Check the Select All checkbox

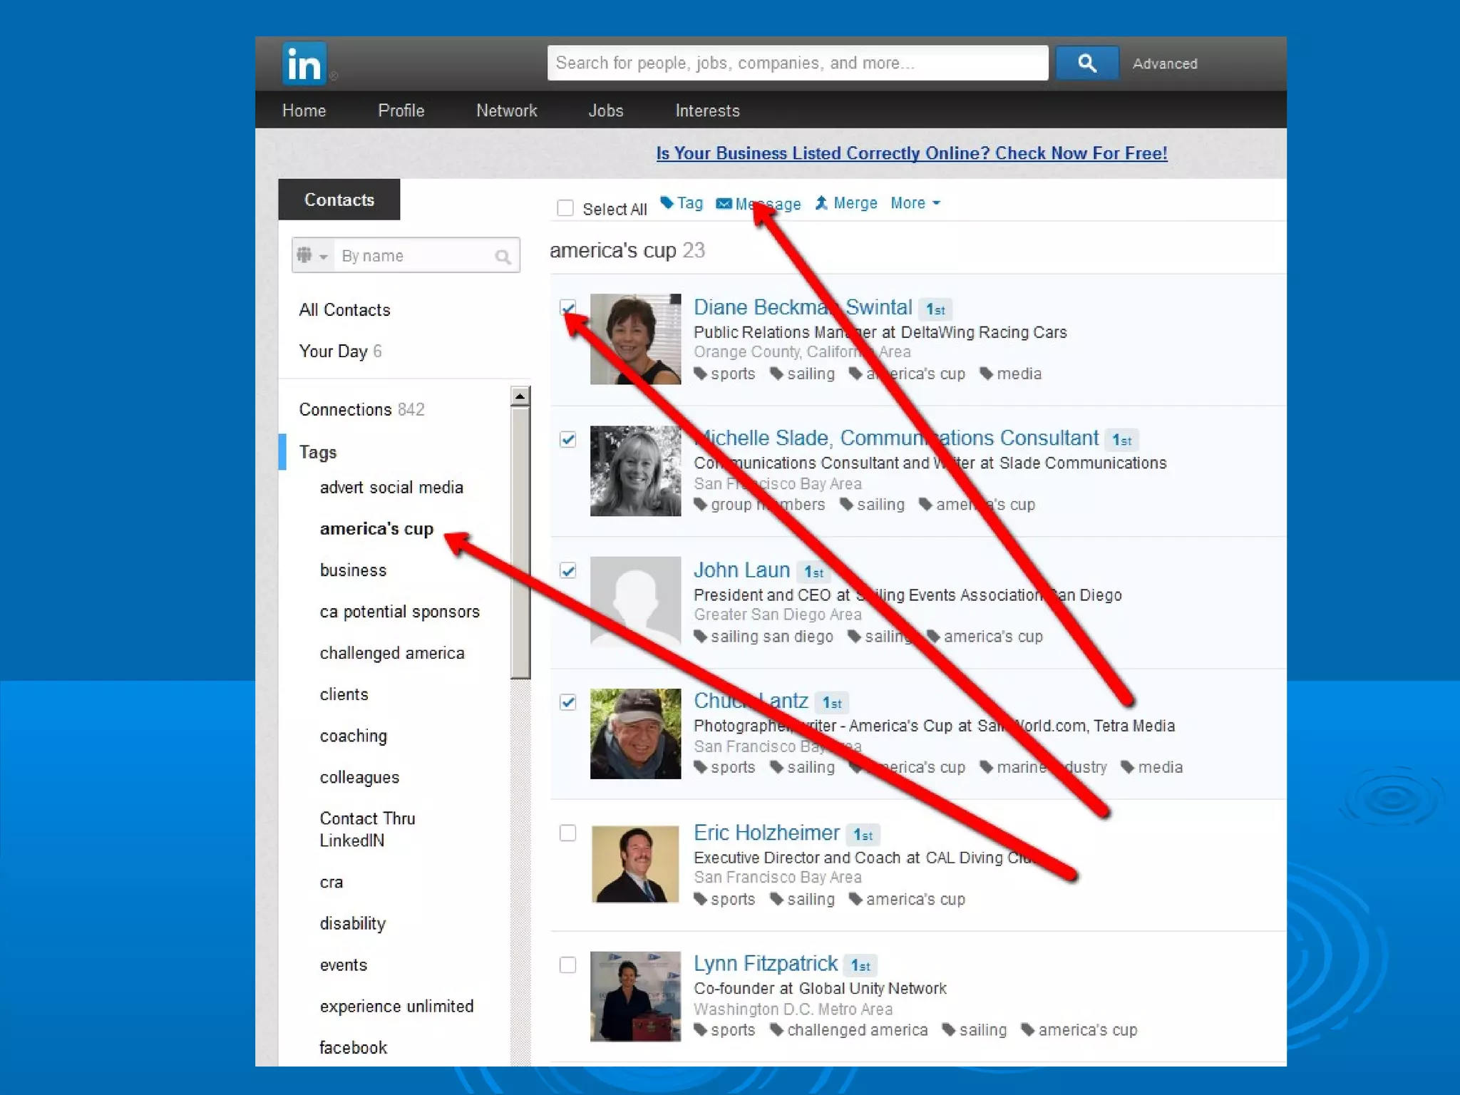(x=565, y=208)
